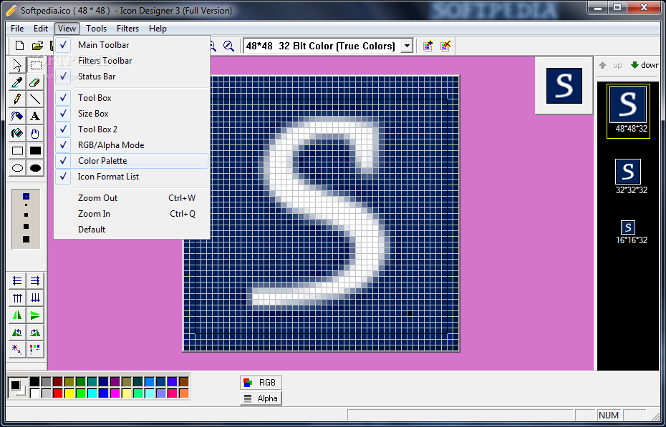Click the delete icon format toolbar icon
Screen dimensions: 666x427
tap(445, 46)
